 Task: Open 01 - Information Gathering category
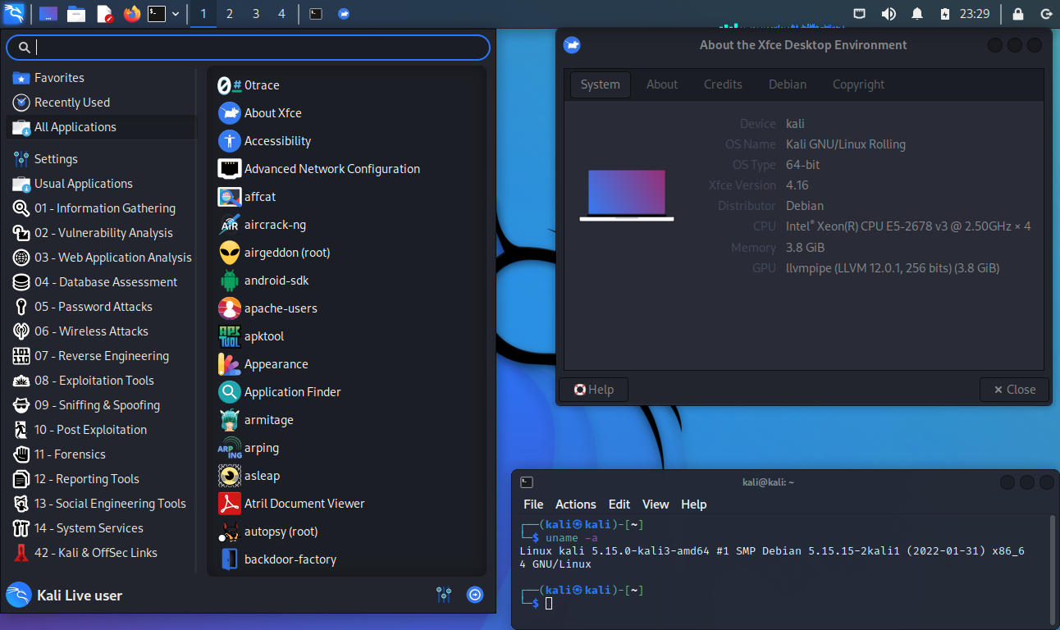[102, 208]
